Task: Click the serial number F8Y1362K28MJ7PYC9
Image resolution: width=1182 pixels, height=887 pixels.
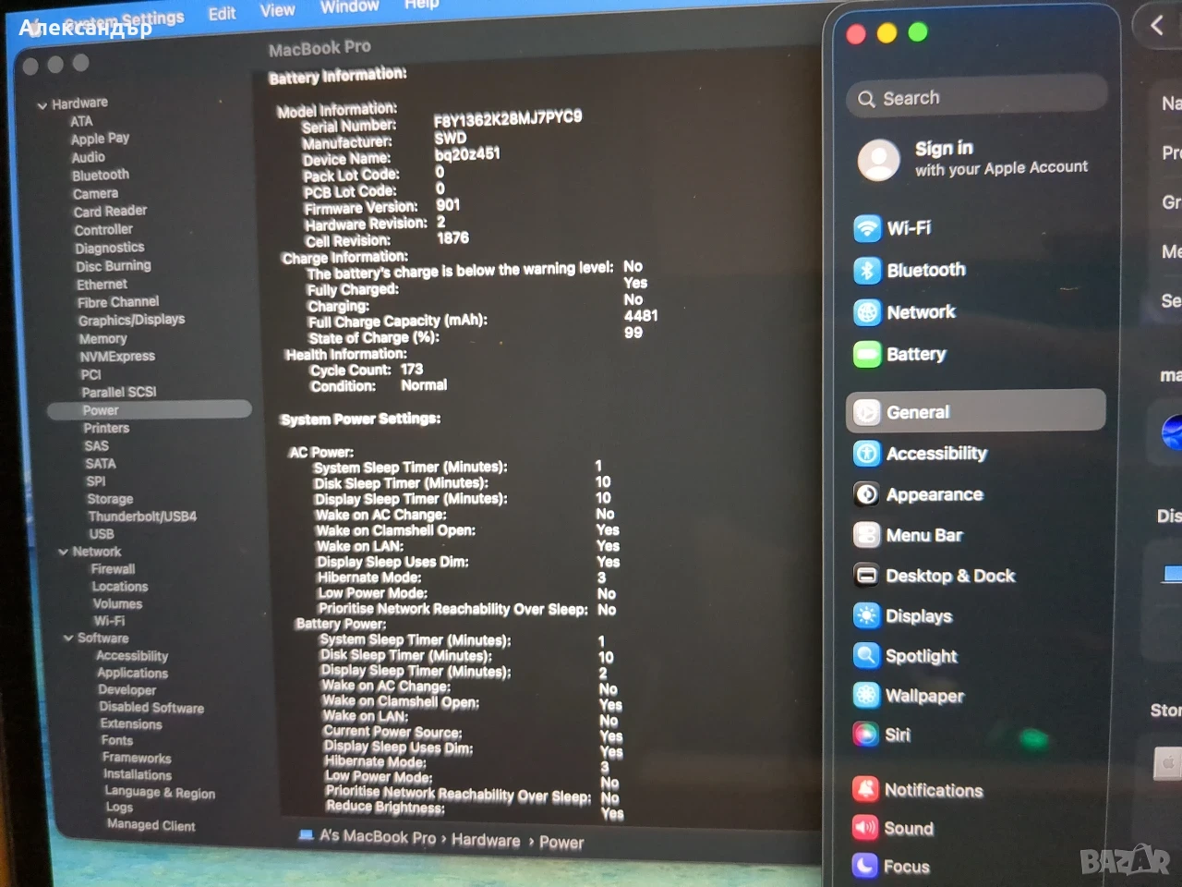Action: point(508,118)
